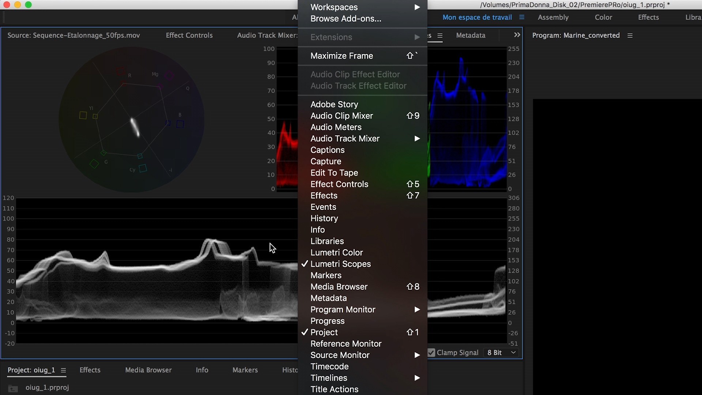Select the Program: Marine_converted tab
Image resolution: width=702 pixels, height=395 pixels.
tap(576, 35)
